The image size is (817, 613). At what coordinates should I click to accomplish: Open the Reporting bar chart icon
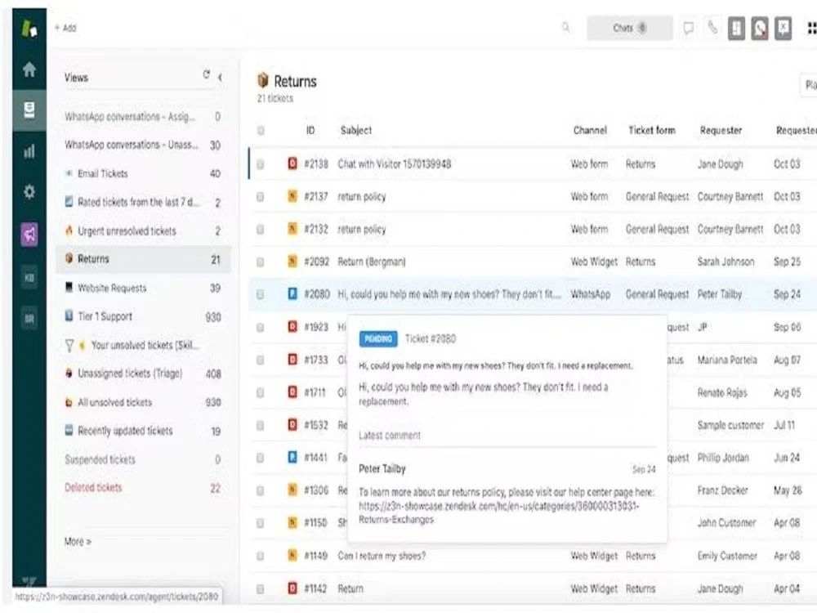point(29,152)
